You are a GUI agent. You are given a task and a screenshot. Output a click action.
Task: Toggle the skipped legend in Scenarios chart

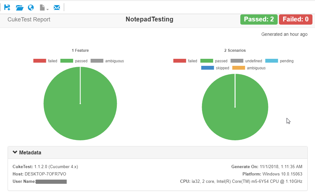click(x=215, y=68)
